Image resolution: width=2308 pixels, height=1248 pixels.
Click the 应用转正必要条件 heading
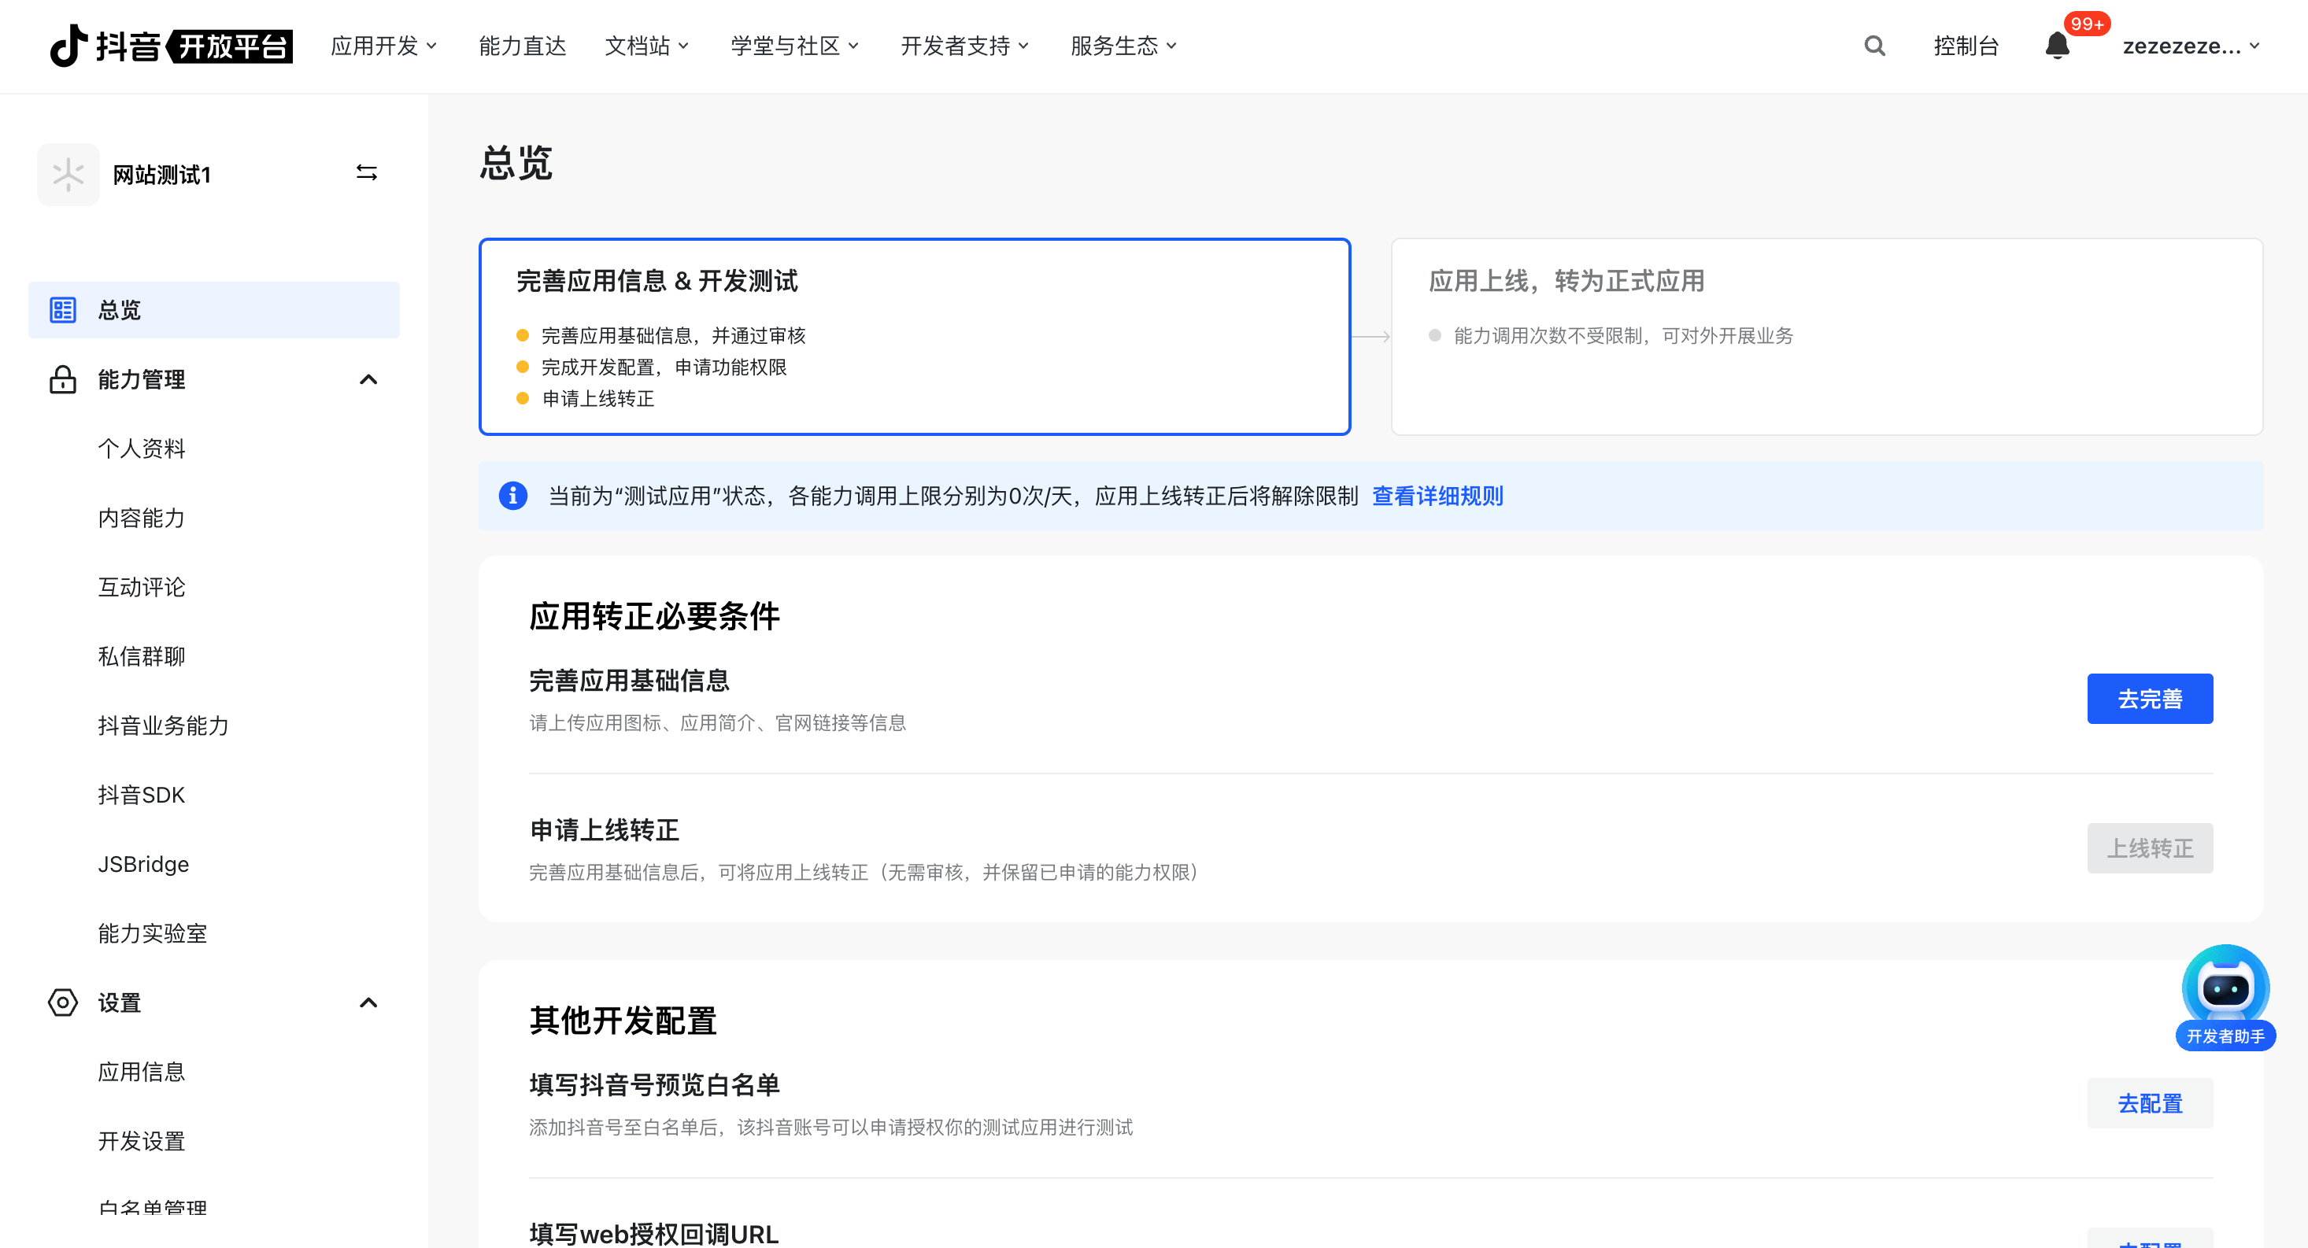point(654,616)
